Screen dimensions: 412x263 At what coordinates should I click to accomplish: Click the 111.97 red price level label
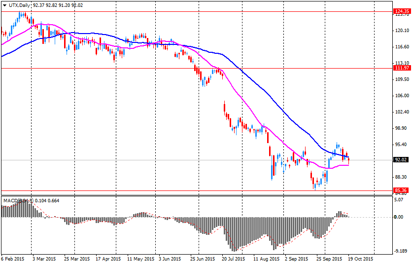[x=402, y=68]
